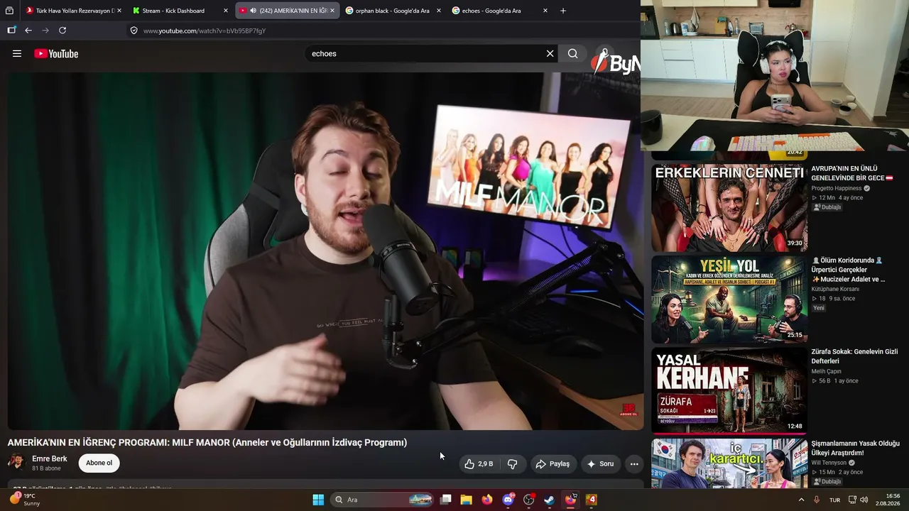The height and width of the screenshot is (511, 909).
Task: Open the browser tab list button
Action: 9,11
